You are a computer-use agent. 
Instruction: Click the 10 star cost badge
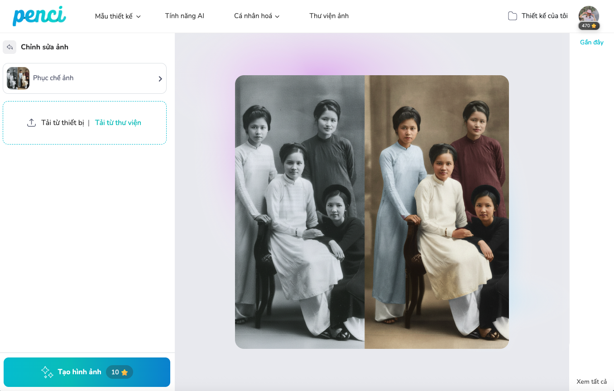point(120,372)
